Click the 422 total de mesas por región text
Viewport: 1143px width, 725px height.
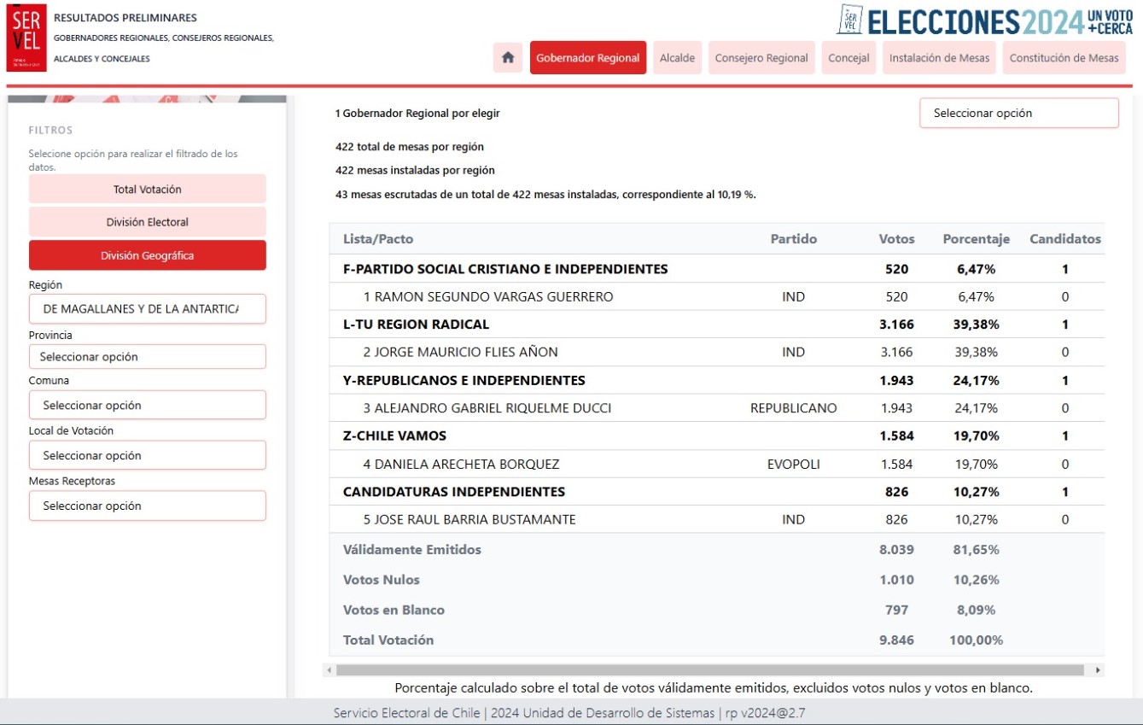pos(410,147)
